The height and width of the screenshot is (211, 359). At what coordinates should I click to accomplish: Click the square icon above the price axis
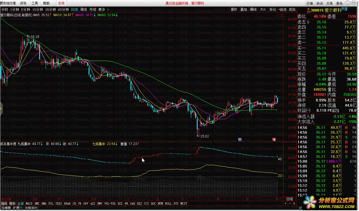click(281, 15)
